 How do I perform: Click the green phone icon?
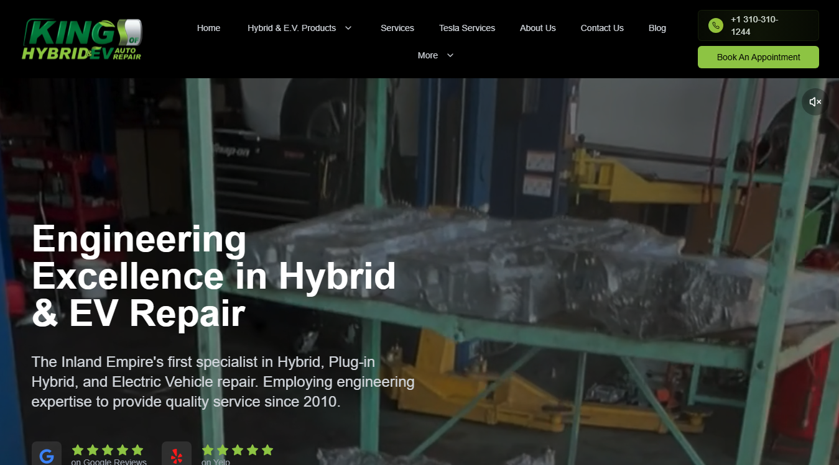pyautogui.click(x=716, y=25)
